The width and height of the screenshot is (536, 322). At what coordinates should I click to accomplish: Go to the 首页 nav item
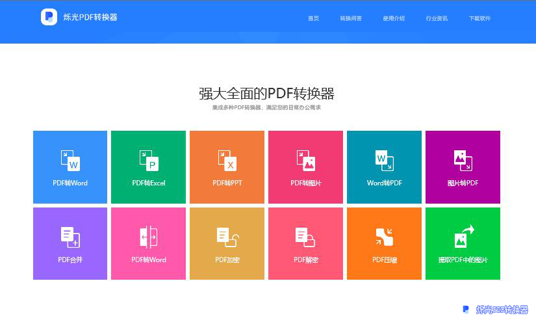click(x=313, y=18)
